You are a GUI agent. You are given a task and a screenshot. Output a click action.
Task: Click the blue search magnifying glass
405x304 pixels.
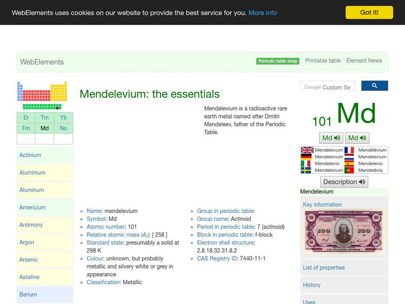pos(375,86)
